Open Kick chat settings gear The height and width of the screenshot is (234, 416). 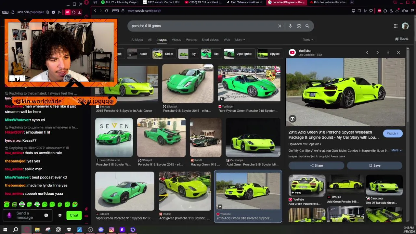tap(60, 215)
